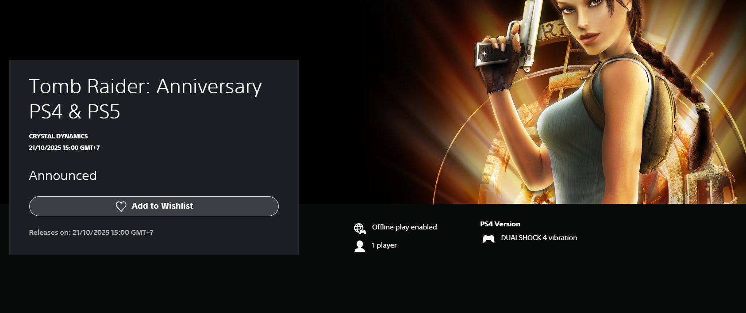Image resolution: width=746 pixels, height=313 pixels.
Task: Click the PS4 & PS5 platform text
Action: 75,111
